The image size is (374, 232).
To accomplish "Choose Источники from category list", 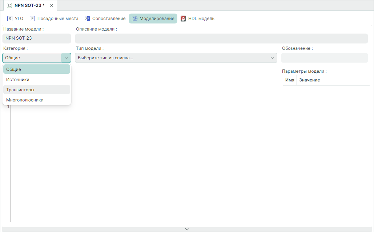I will tap(37, 80).
